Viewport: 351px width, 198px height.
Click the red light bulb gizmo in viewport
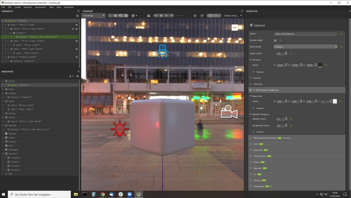point(120,128)
